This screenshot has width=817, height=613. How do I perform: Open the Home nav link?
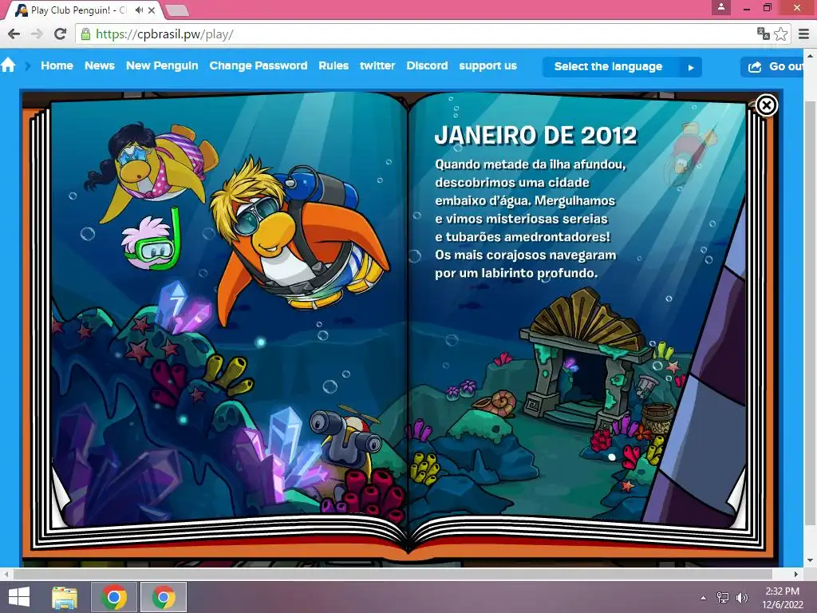[x=57, y=65]
